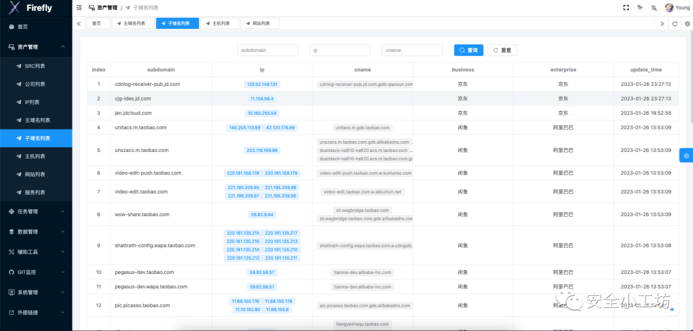Click IP tag 42.120.176.89
Image resolution: width=693 pixels, height=331 pixels.
click(280, 128)
